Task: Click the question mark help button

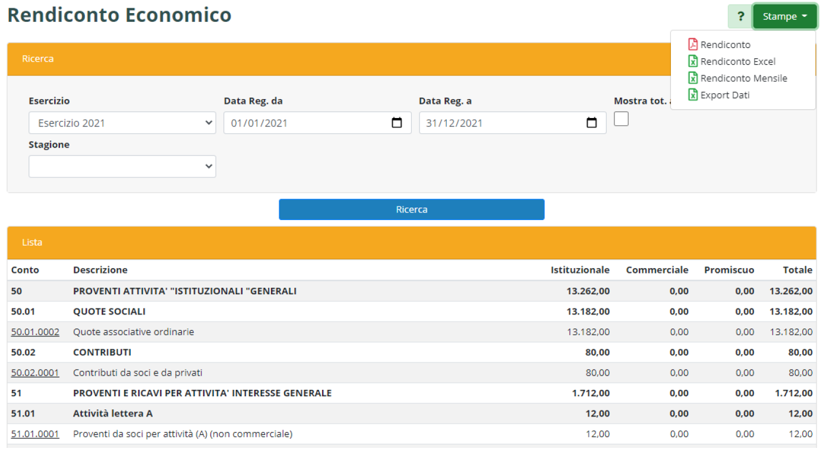Action: 740,17
